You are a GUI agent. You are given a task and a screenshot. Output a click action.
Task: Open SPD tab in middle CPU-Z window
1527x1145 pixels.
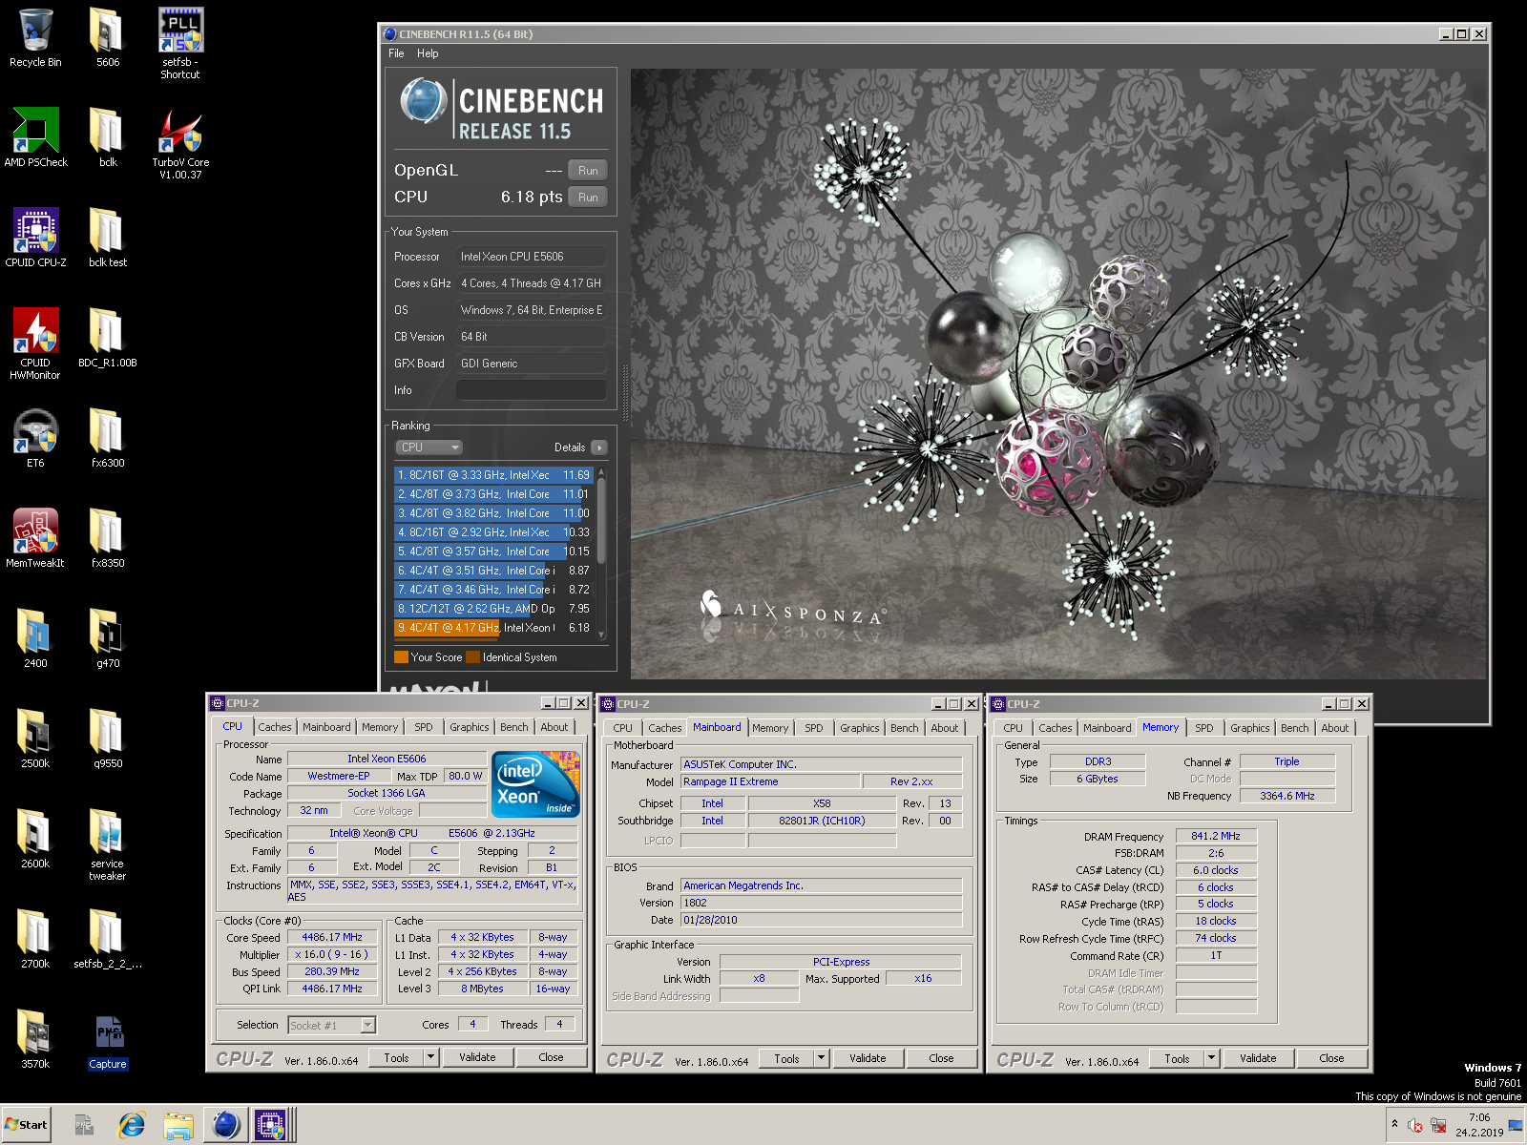814,728
